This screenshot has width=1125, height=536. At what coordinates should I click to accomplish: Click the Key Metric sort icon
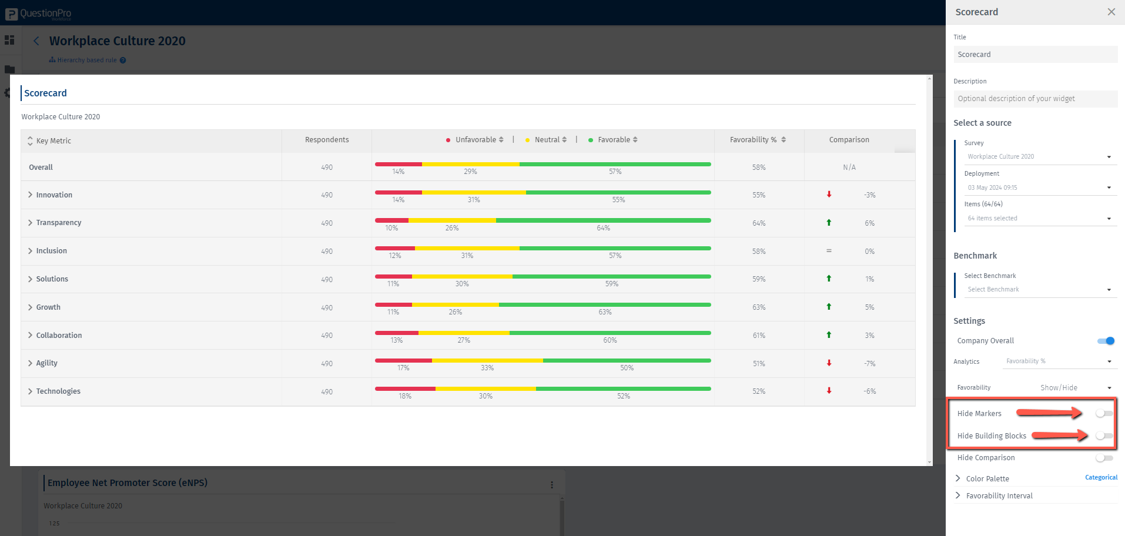pyautogui.click(x=30, y=141)
